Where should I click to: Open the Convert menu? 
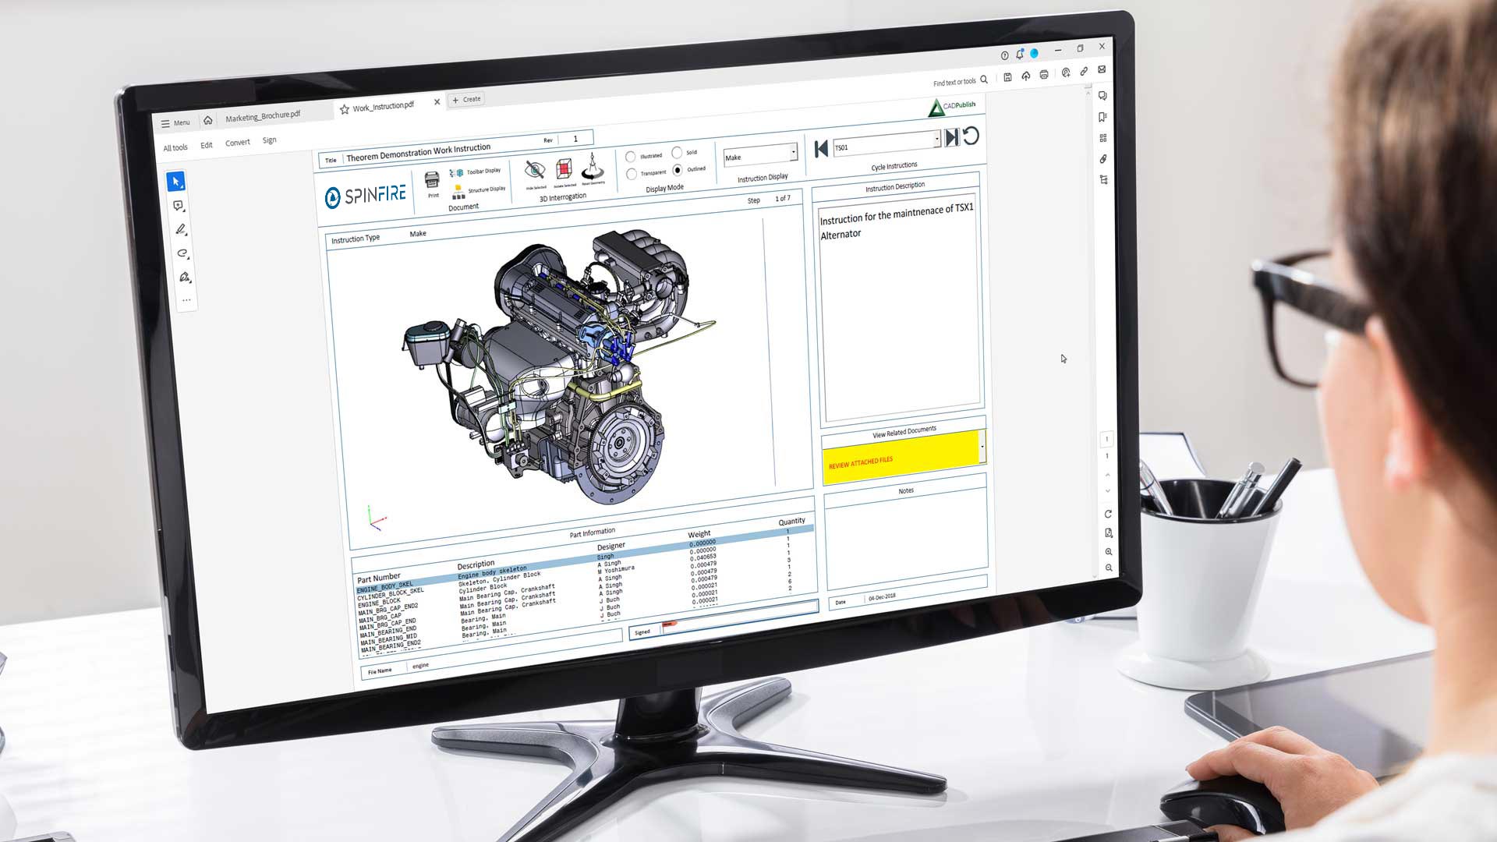tap(238, 143)
